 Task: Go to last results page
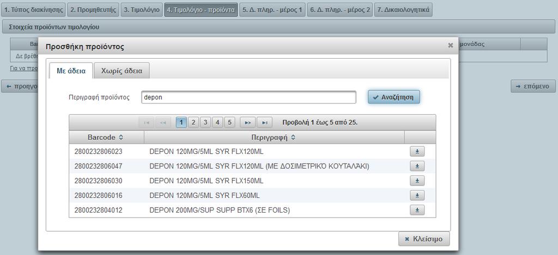[x=264, y=122]
